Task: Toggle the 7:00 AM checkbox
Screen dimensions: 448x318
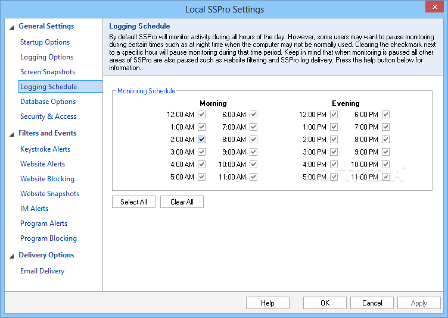Action: (x=253, y=127)
